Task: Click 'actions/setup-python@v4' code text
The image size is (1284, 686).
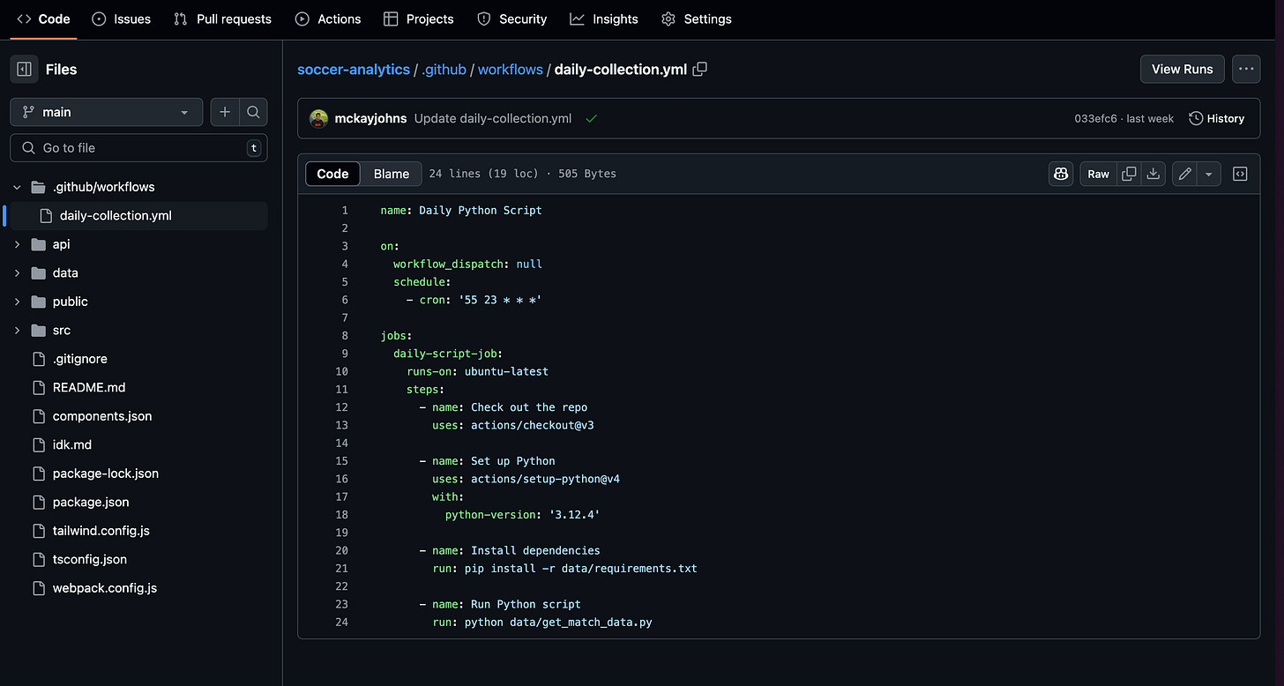Action: (x=546, y=479)
